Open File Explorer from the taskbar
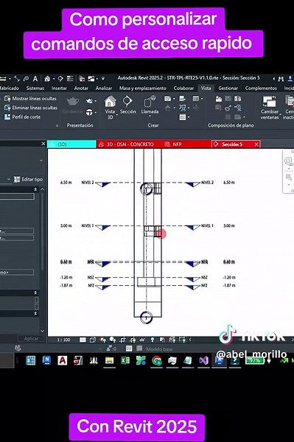 (x=109, y=360)
